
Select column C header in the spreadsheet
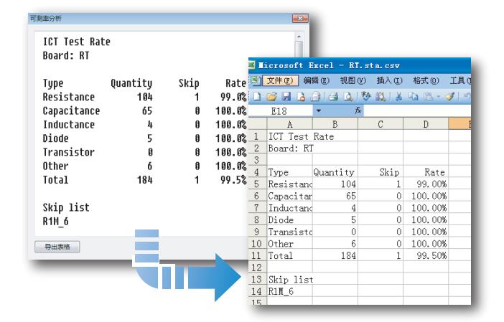coord(380,124)
